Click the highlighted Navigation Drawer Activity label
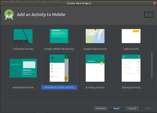The image size is (157, 113). 59,87
